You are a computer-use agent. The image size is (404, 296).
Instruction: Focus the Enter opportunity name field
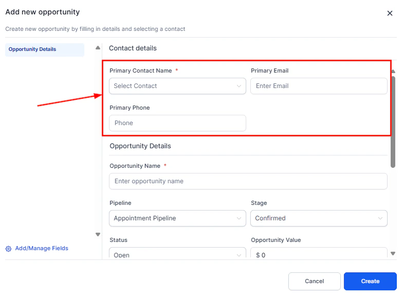(248, 181)
